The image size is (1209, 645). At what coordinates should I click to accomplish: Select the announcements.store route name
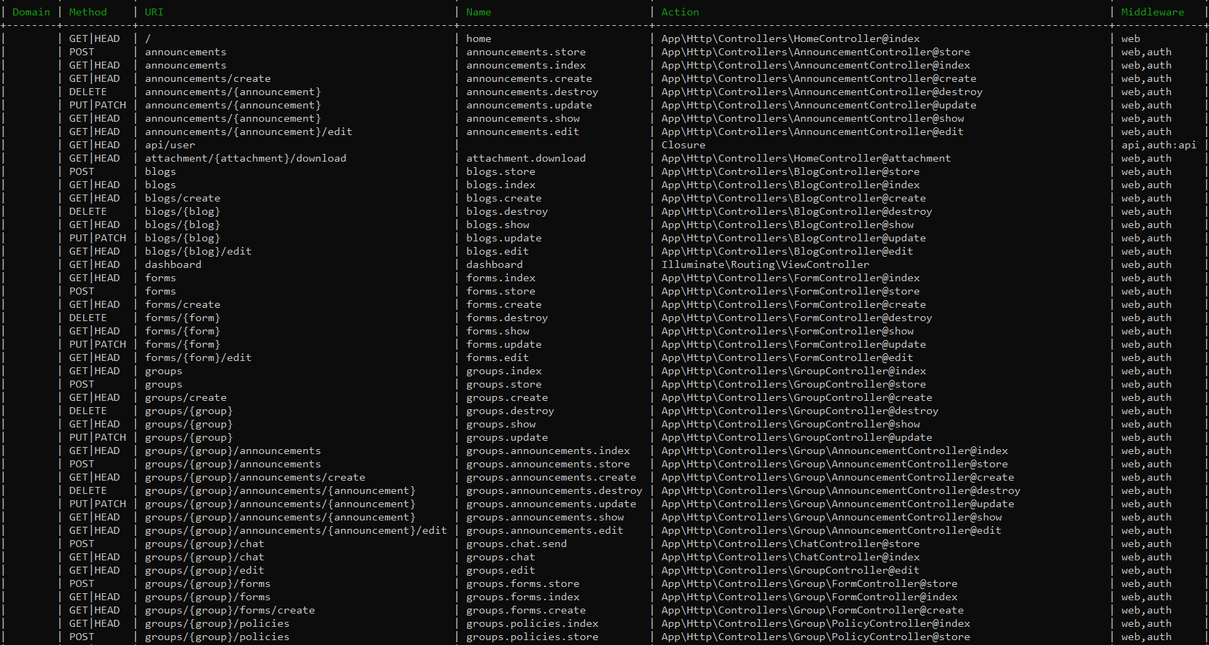coord(526,52)
